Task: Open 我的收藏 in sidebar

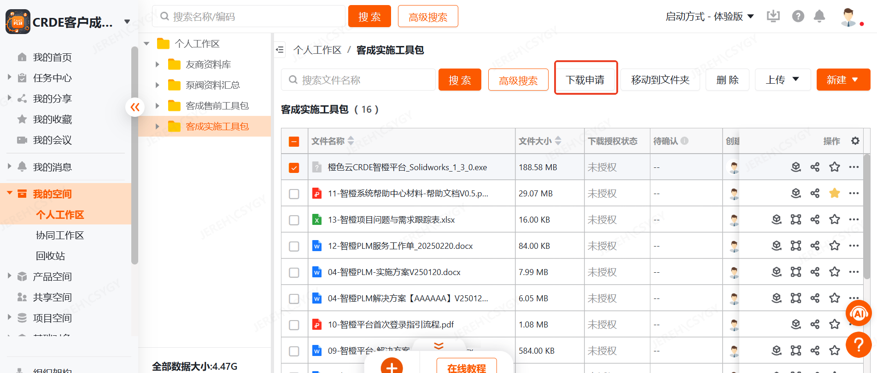Action: click(x=53, y=119)
